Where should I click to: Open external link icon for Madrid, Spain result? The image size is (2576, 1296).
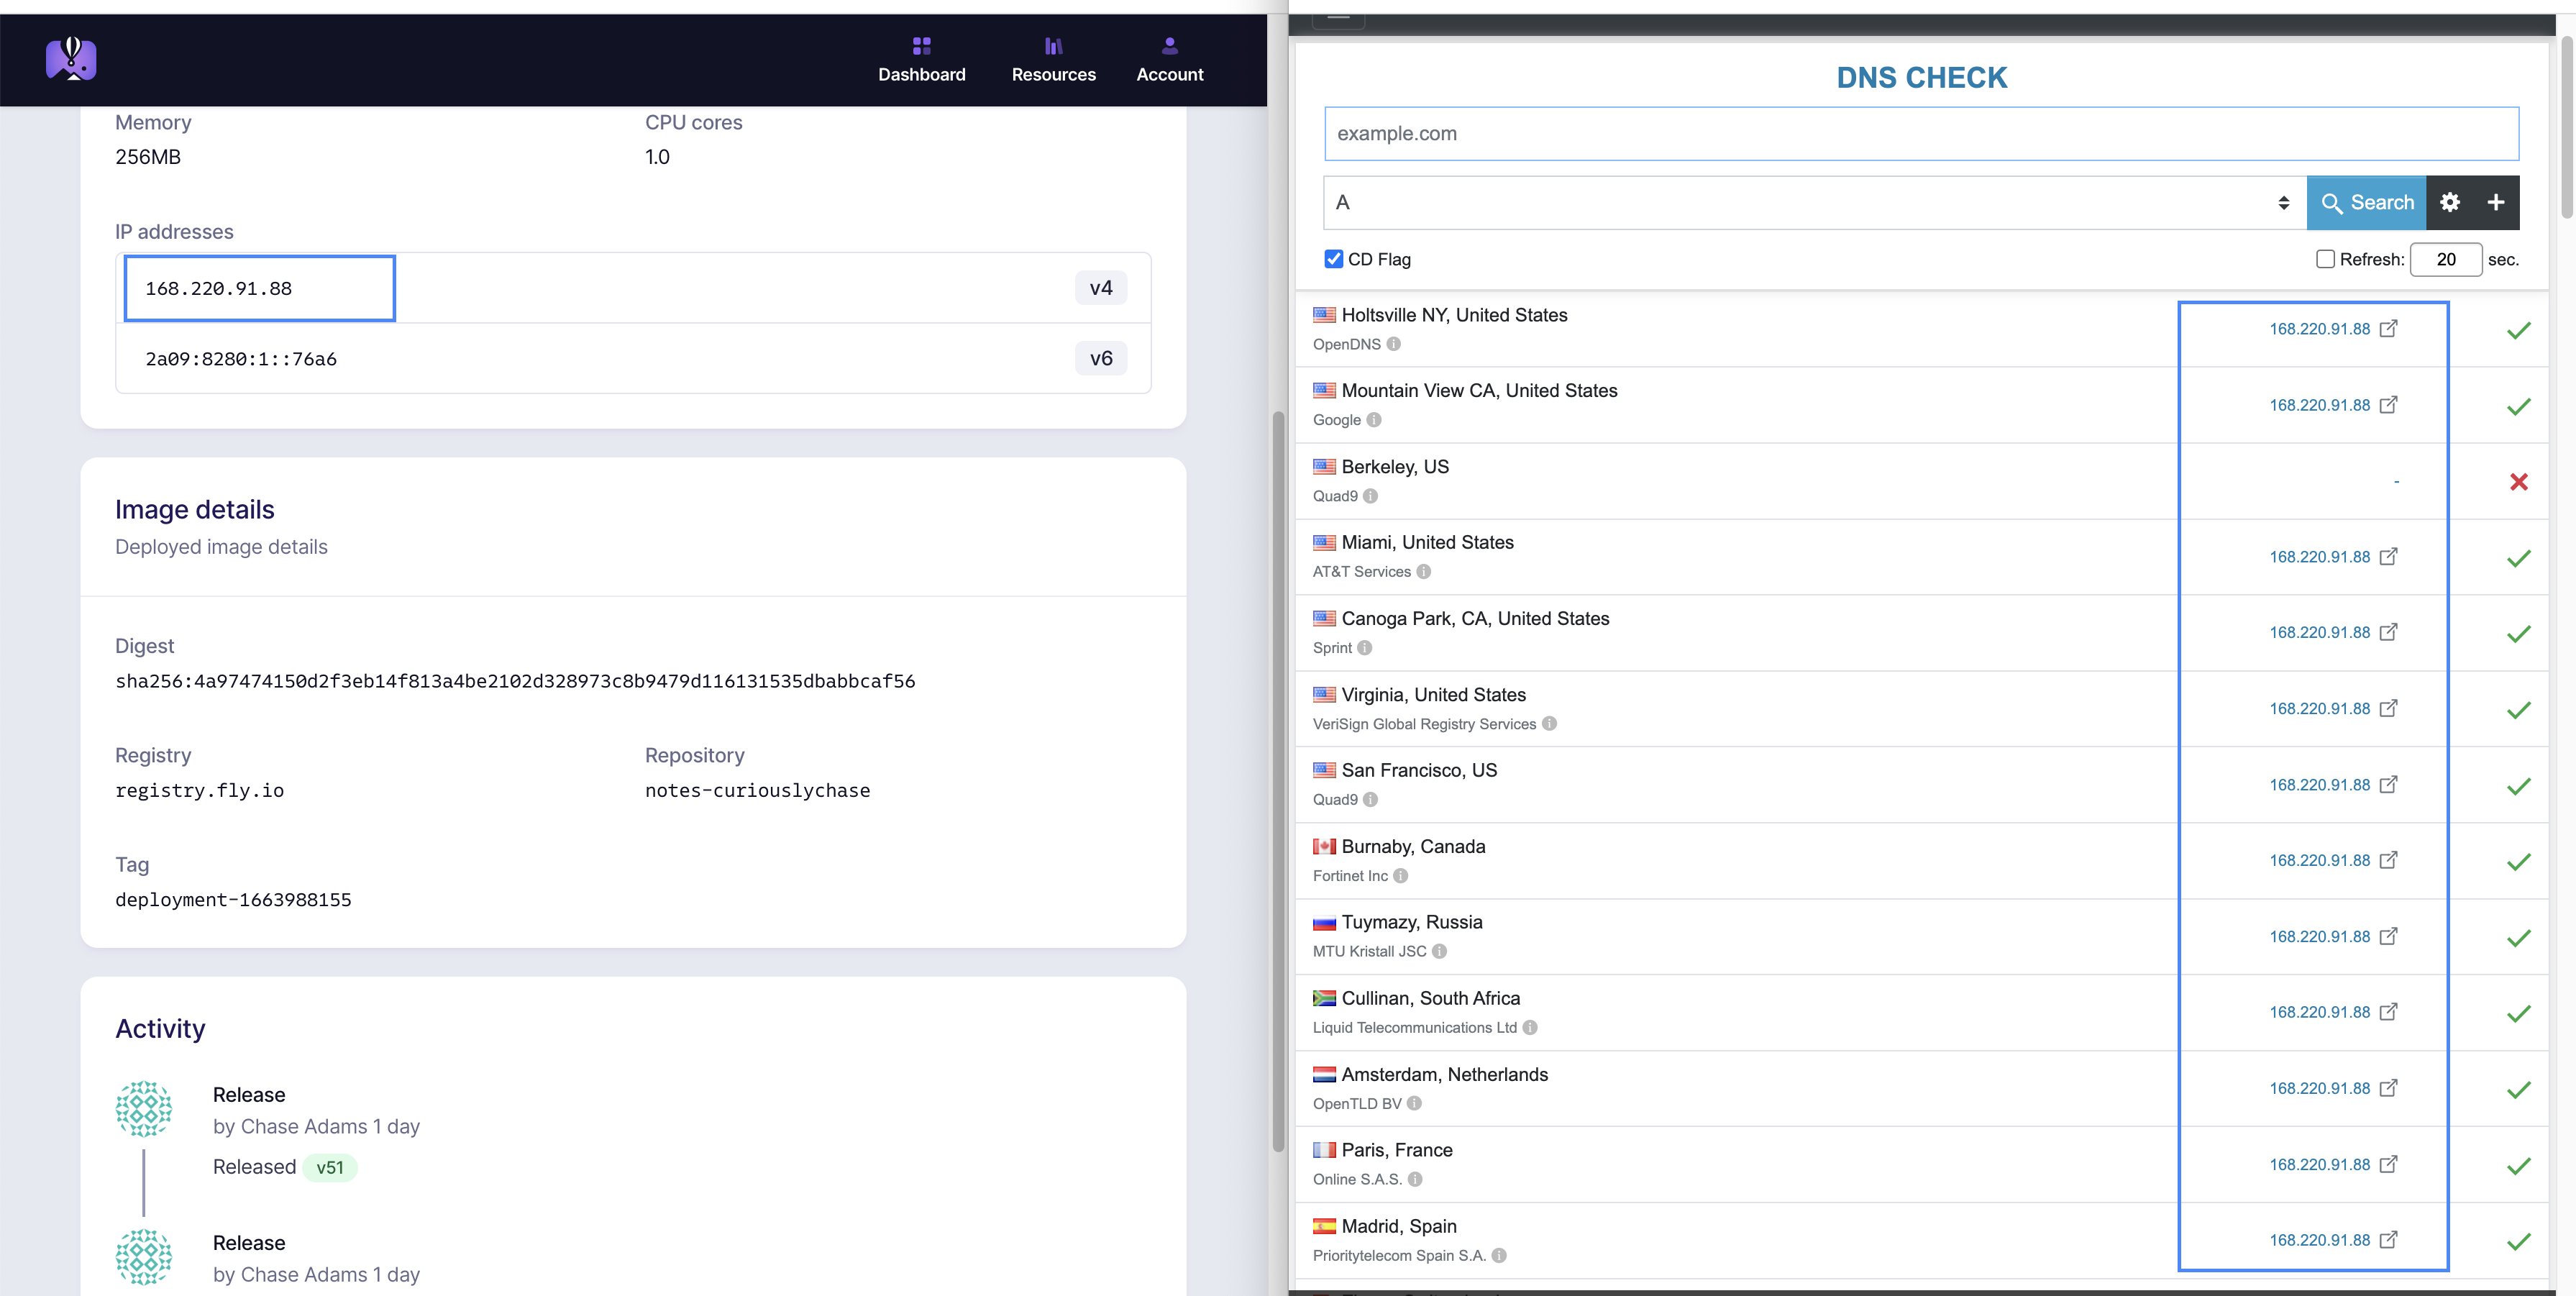(x=2388, y=1240)
